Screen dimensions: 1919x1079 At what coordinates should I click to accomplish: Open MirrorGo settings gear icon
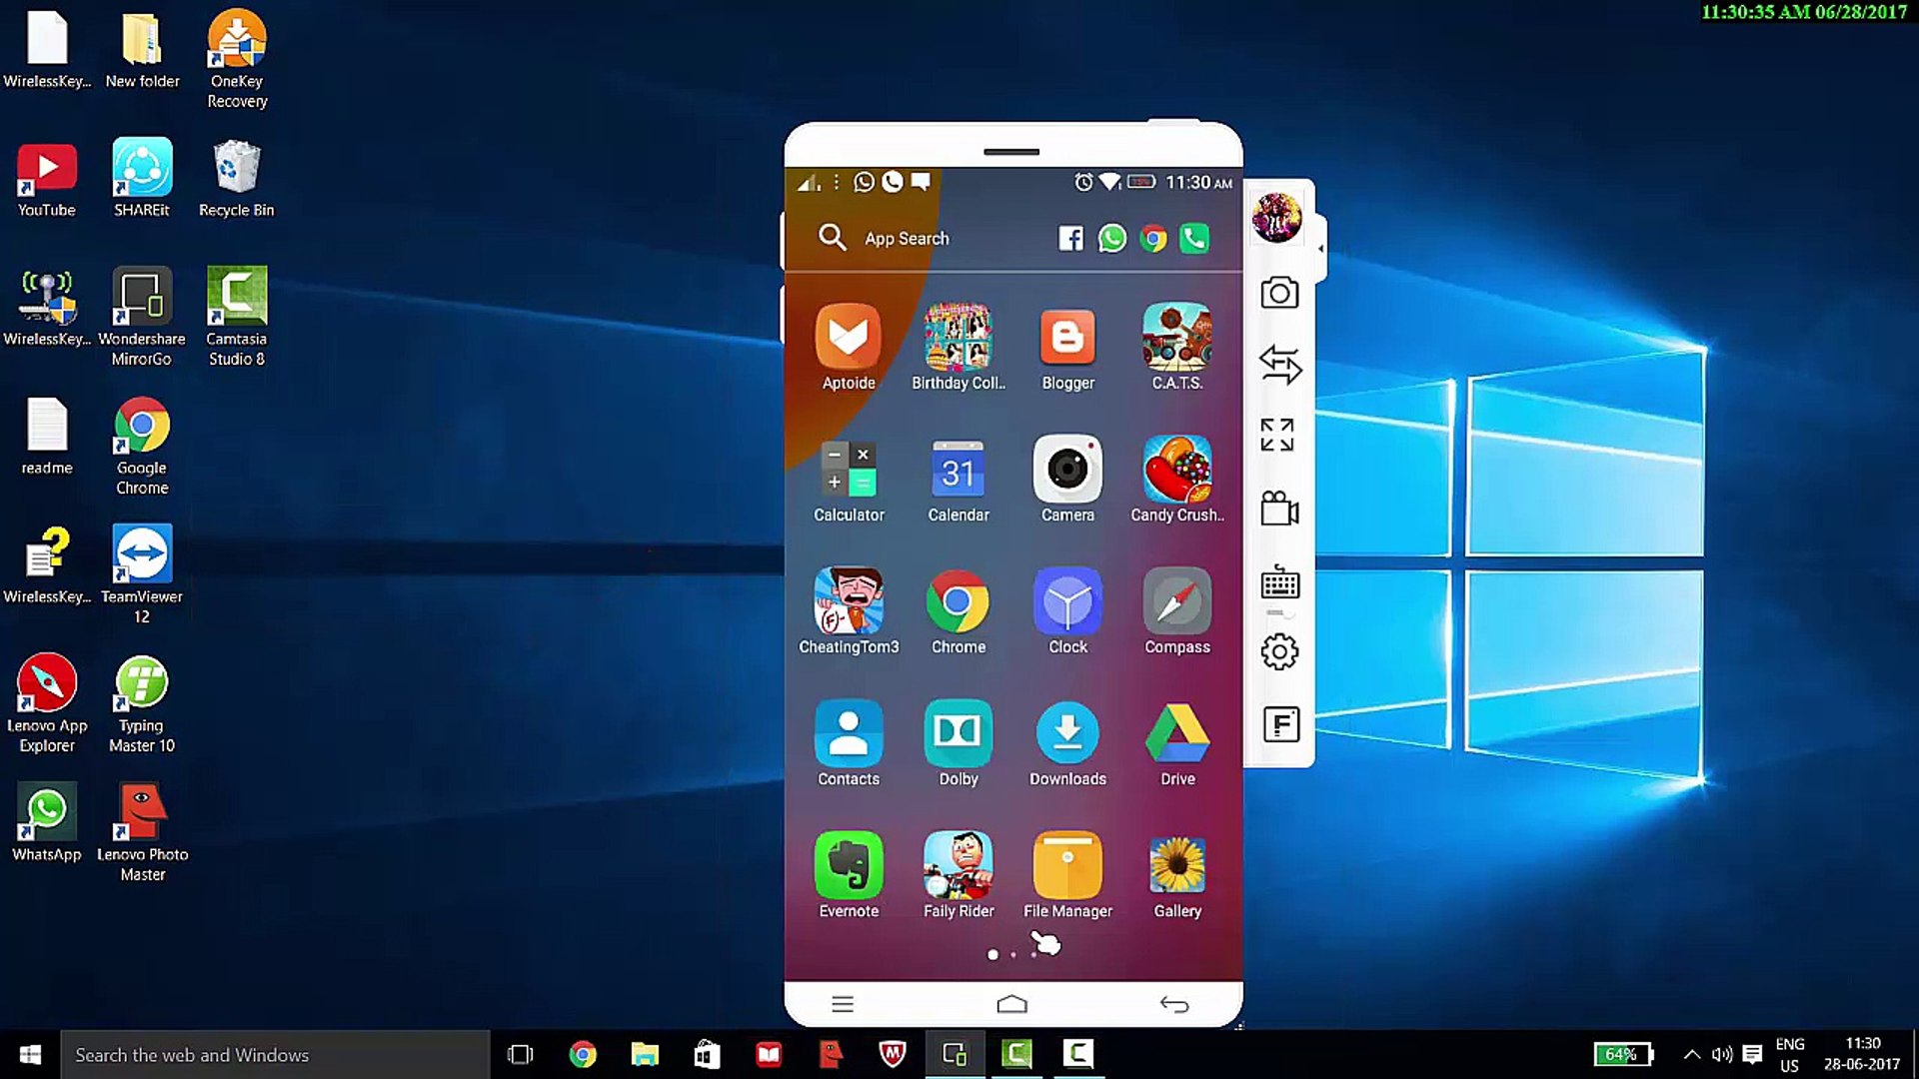pyautogui.click(x=1279, y=652)
